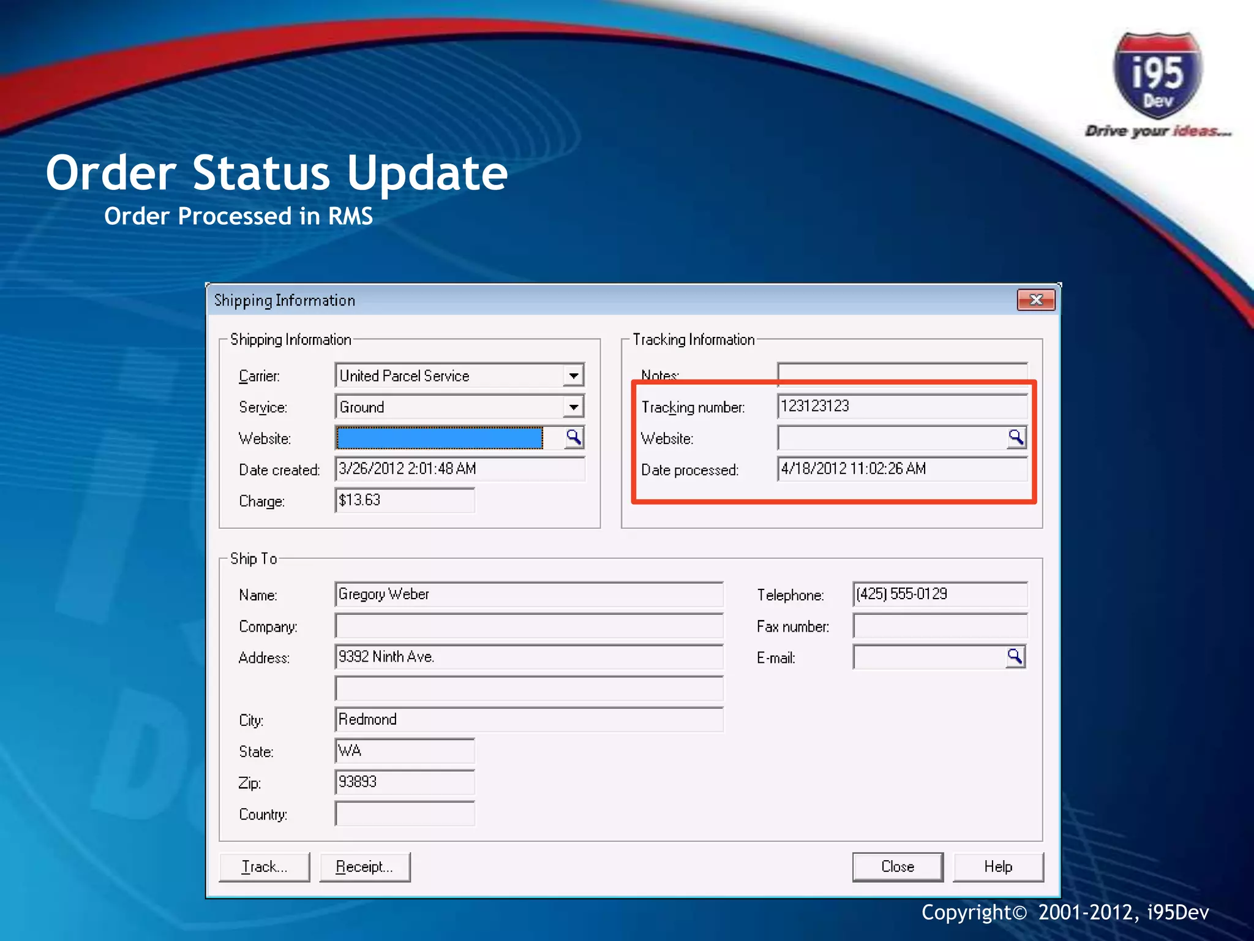Click the Tracking number: label
This screenshot has width=1254, height=941.
(x=693, y=407)
